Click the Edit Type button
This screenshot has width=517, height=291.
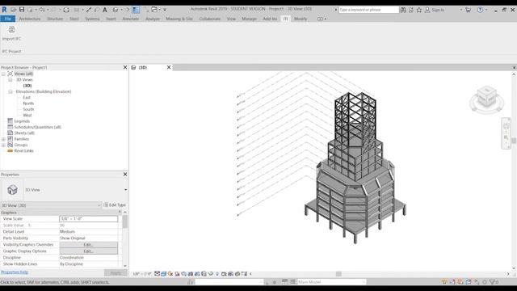pyautogui.click(x=115, y=205)
